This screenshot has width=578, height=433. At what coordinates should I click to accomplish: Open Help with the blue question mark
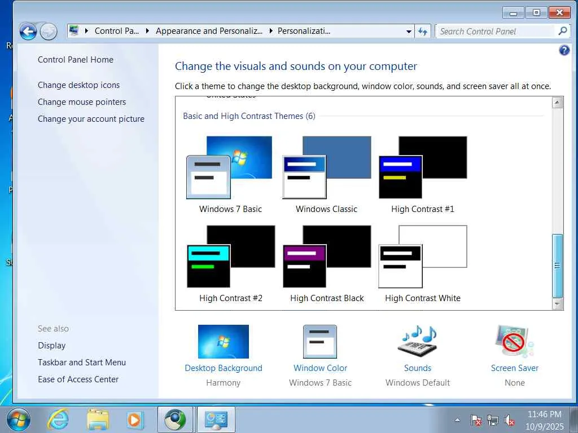coord(564,50)
